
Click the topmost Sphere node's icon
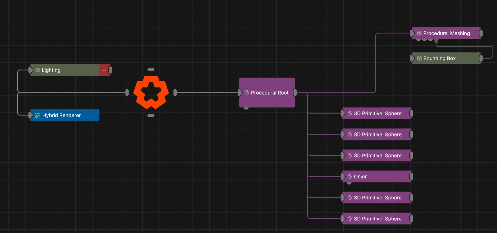350,114
